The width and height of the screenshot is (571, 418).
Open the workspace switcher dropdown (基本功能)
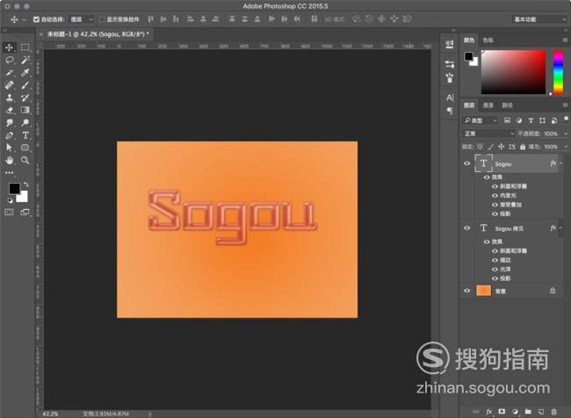(540, 19)
